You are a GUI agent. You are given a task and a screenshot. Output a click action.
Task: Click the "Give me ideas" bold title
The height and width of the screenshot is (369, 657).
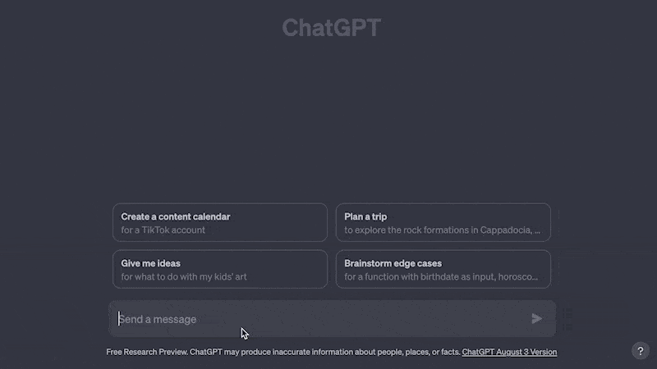point(151,264)
